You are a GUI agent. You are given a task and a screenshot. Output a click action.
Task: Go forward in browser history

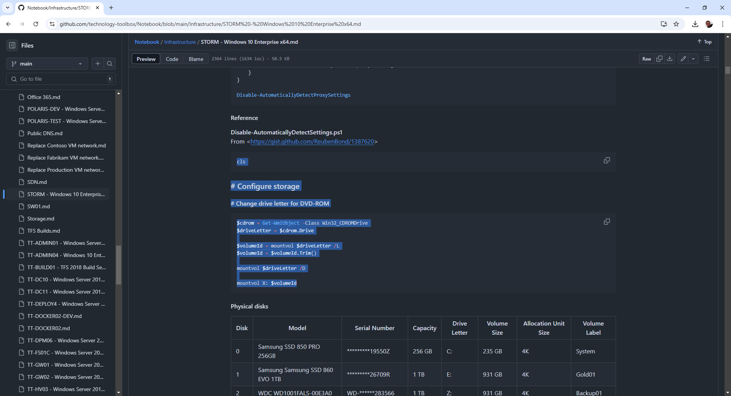pyautogui.click(x=22, y=24)
